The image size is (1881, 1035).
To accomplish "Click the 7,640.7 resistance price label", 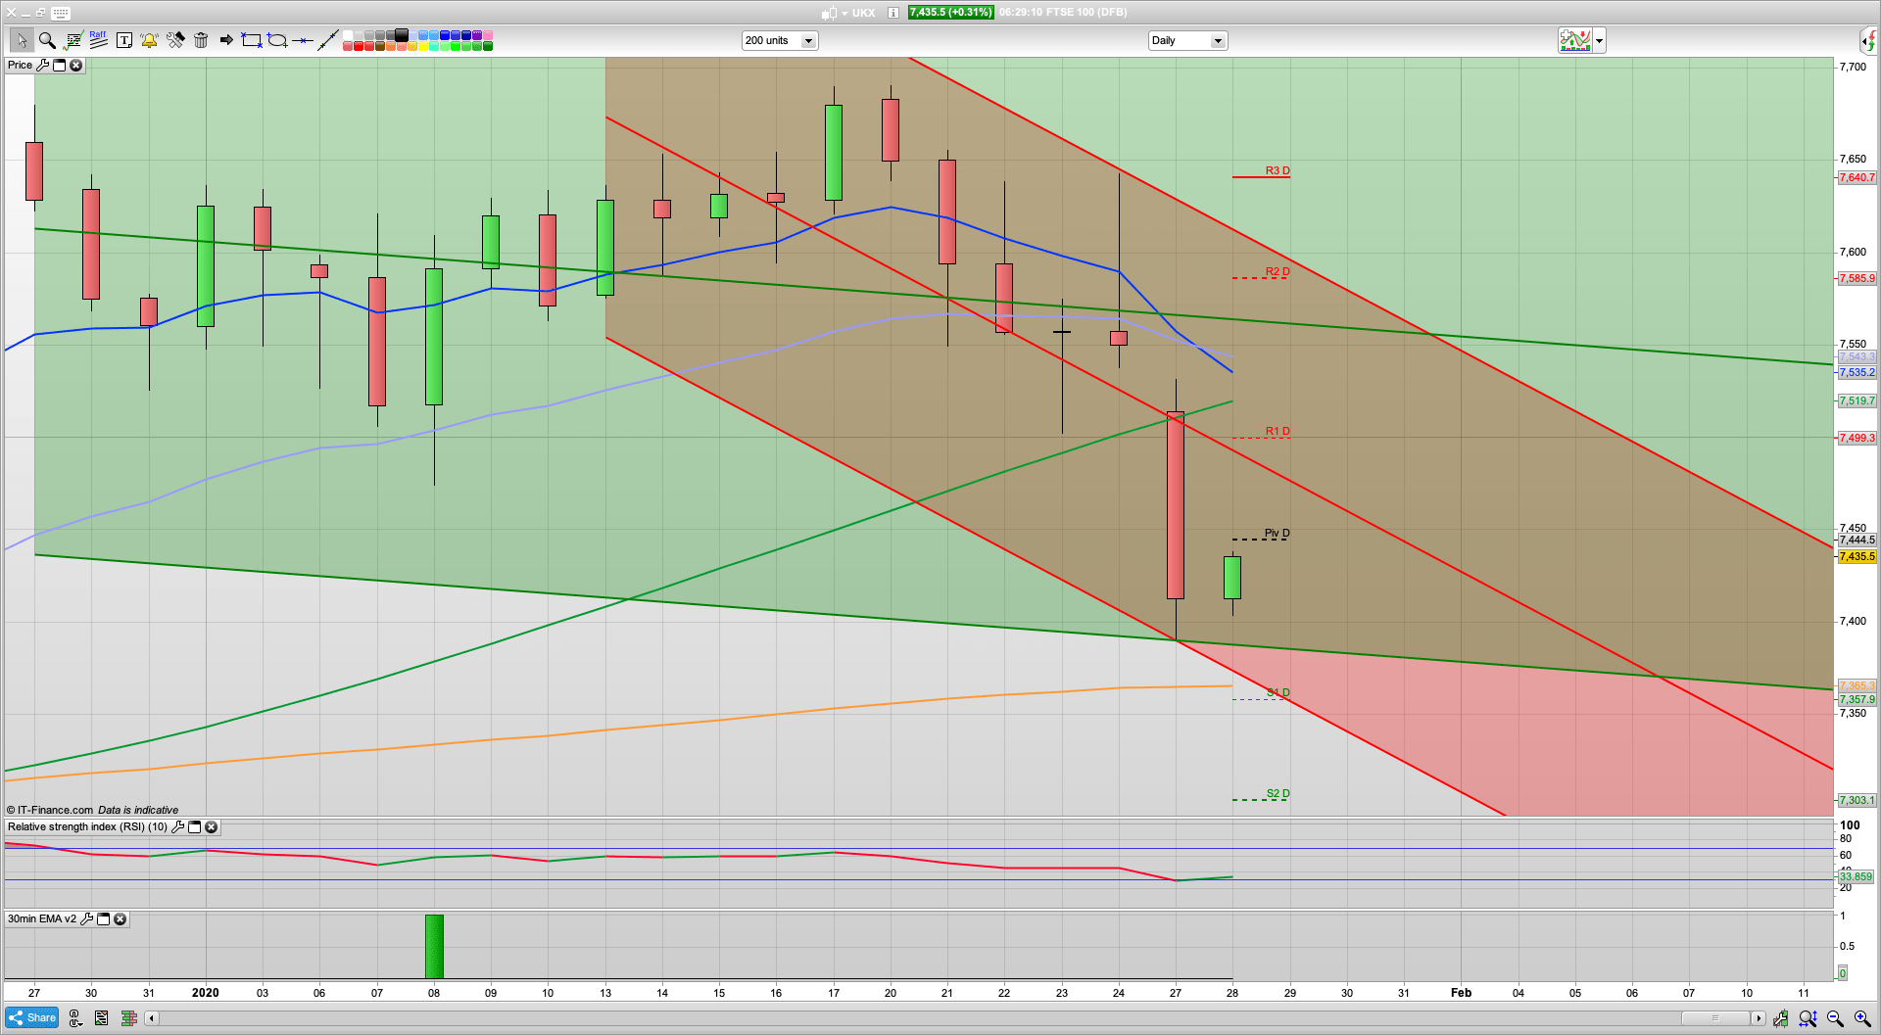I will (x=1857, y=177).
